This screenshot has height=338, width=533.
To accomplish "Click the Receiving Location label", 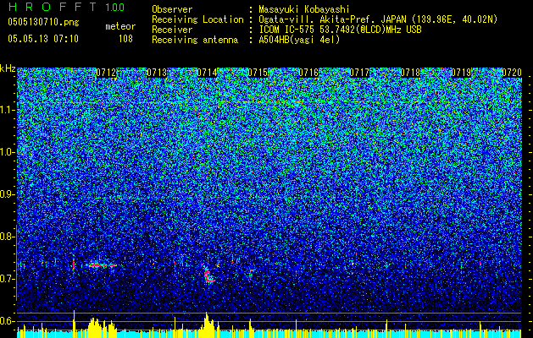I will coord(197,19).
